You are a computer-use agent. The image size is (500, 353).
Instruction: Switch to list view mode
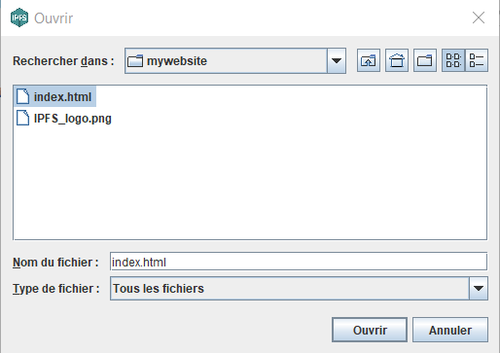coord(453,60)
